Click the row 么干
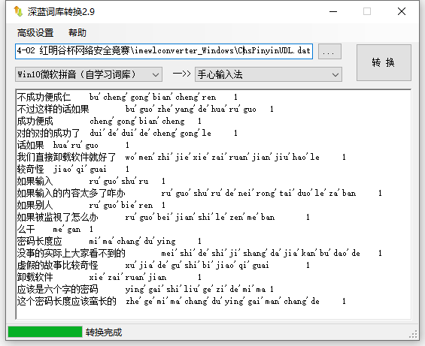425x346 pixels. (x=55, y=229)
